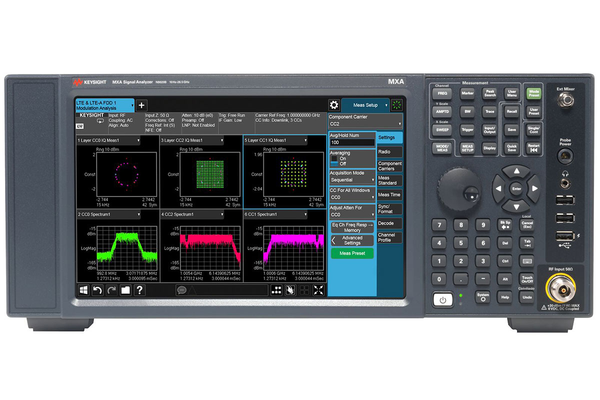Viewport: 600px width, 400px height.
Task: Push the white power key on the front panel
Action: click(442, 300)
